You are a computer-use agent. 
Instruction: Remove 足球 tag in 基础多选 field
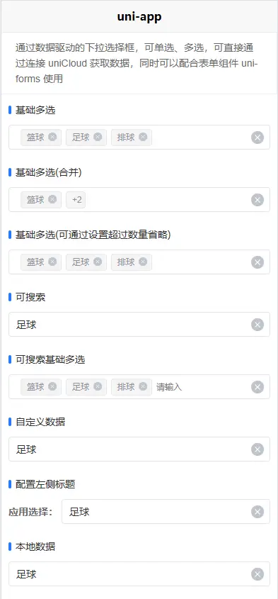point(98,137)
